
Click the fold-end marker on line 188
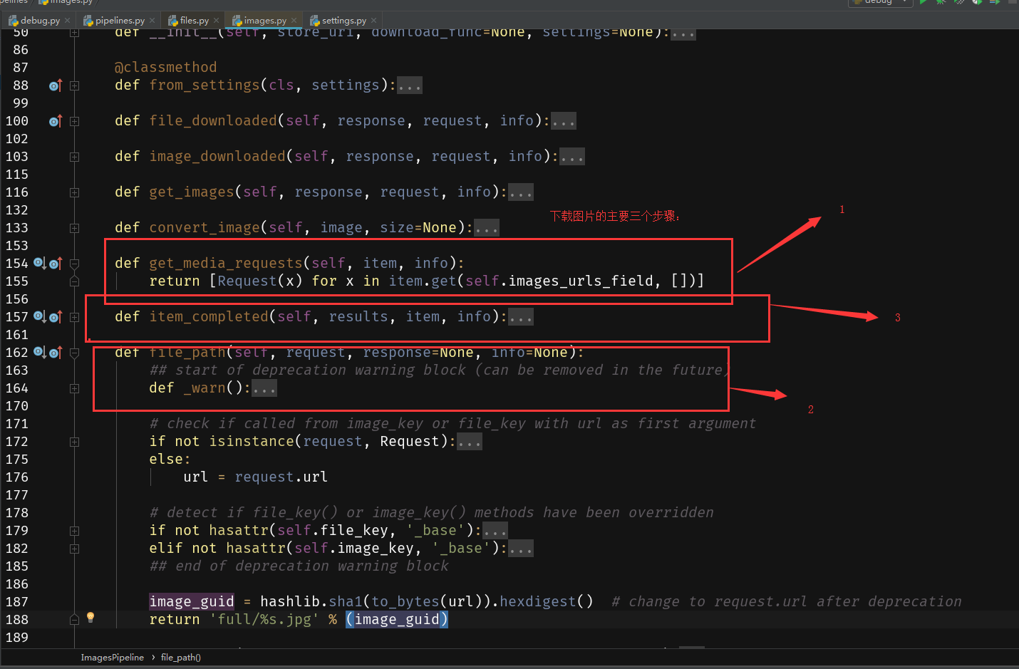tap(74, 620)
